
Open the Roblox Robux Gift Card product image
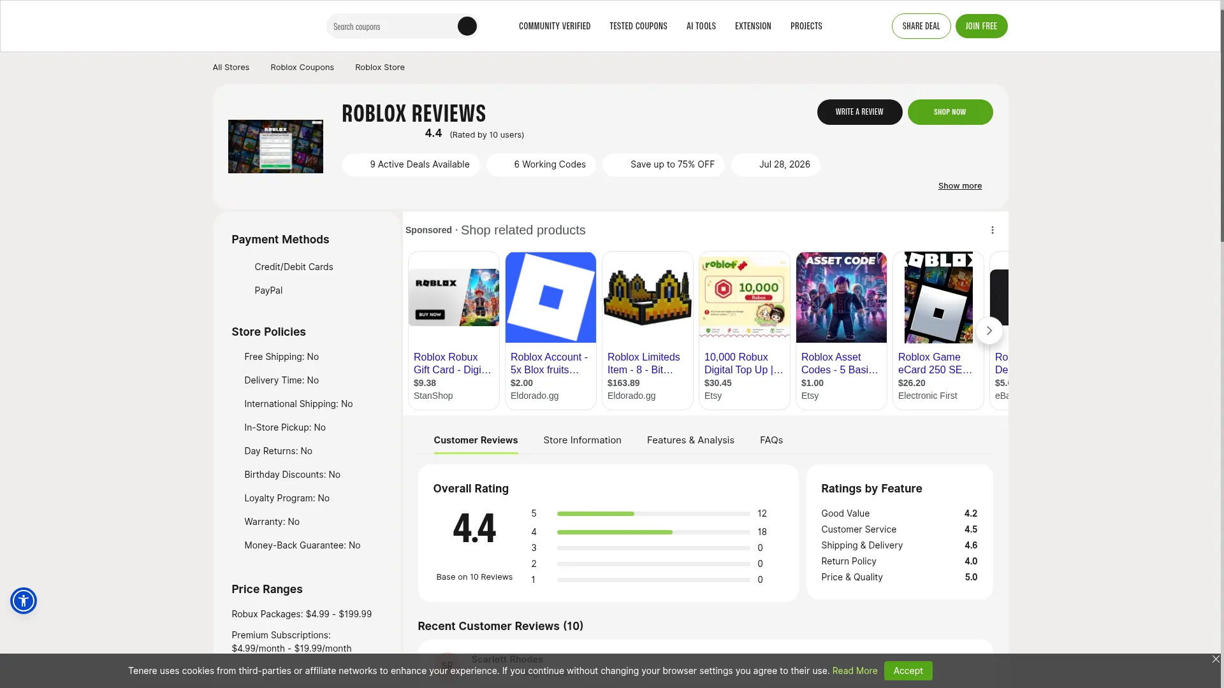pos(454,297)
